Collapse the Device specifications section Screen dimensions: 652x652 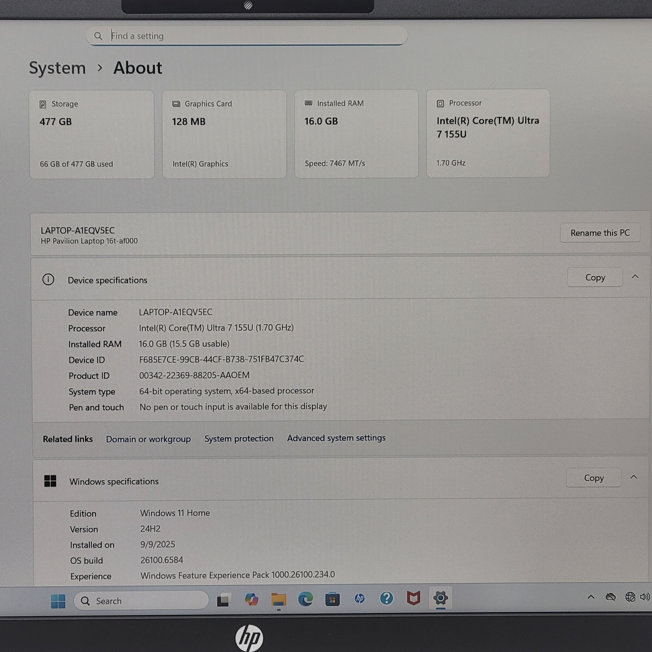coord(635,277)
